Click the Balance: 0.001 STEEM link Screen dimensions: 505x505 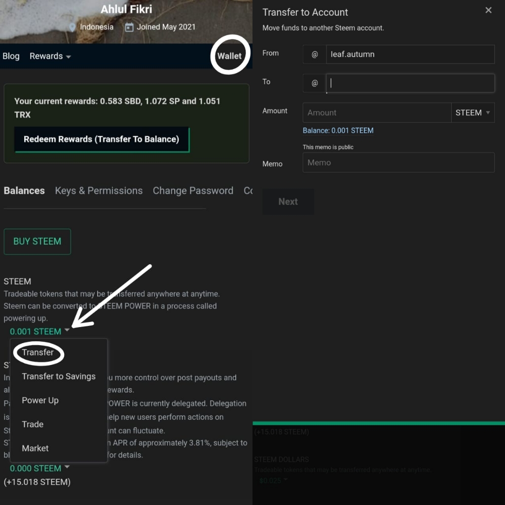(338, 130)
